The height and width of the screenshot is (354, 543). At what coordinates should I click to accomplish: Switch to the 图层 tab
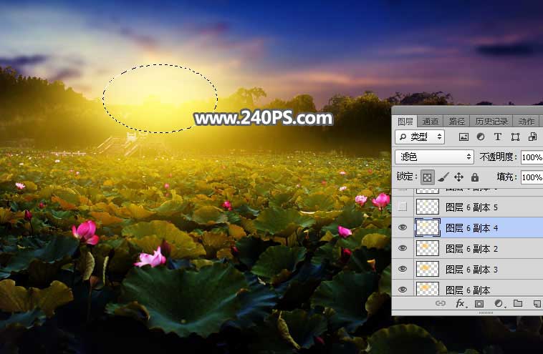(405, 122)
